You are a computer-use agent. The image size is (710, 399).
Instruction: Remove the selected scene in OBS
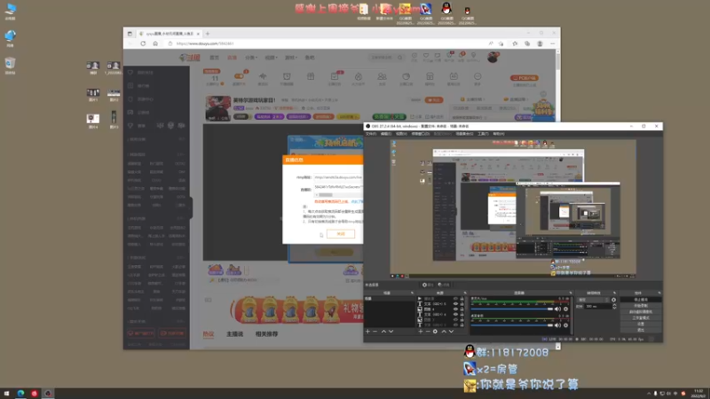(x=375, y=332)
